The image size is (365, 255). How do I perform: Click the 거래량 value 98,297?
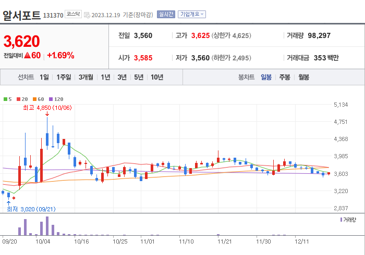coord(319,35)
